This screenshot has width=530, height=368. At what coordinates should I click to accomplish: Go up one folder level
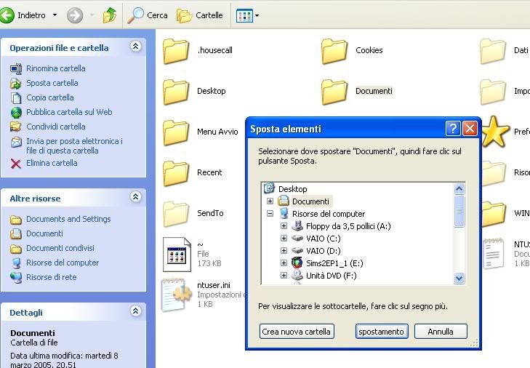pyautogui.click(x=110, y=15)
